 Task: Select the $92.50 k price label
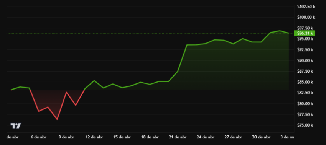(305, 50)
